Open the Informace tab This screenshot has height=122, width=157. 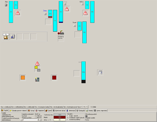click(x=71, y=111)
